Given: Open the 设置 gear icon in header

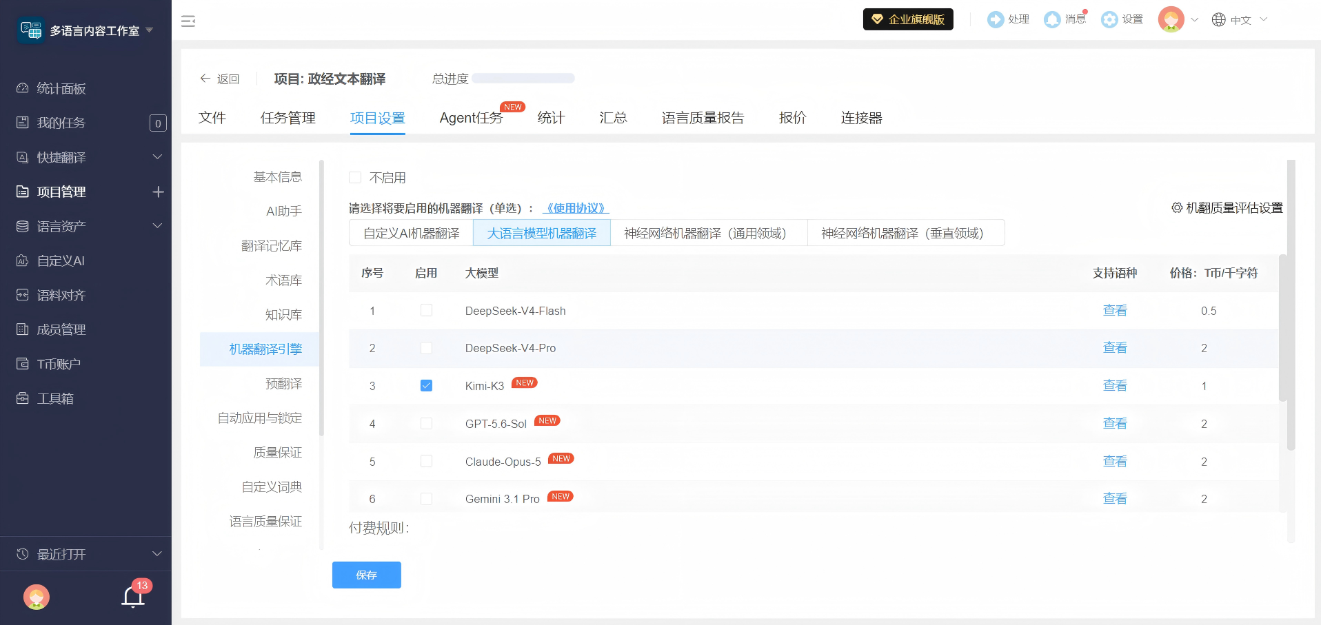Looking at the screenshot, I should click(x=1109, y=19).
